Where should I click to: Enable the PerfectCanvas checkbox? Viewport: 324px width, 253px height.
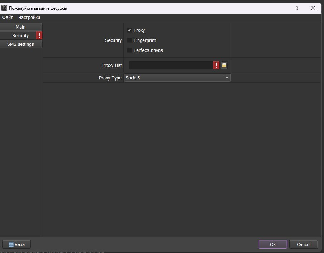coord(129,50)
